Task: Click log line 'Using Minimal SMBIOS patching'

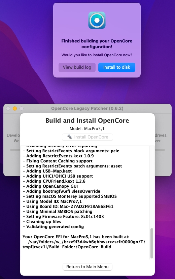Action: pyautogui.click(x=58, y=212)
